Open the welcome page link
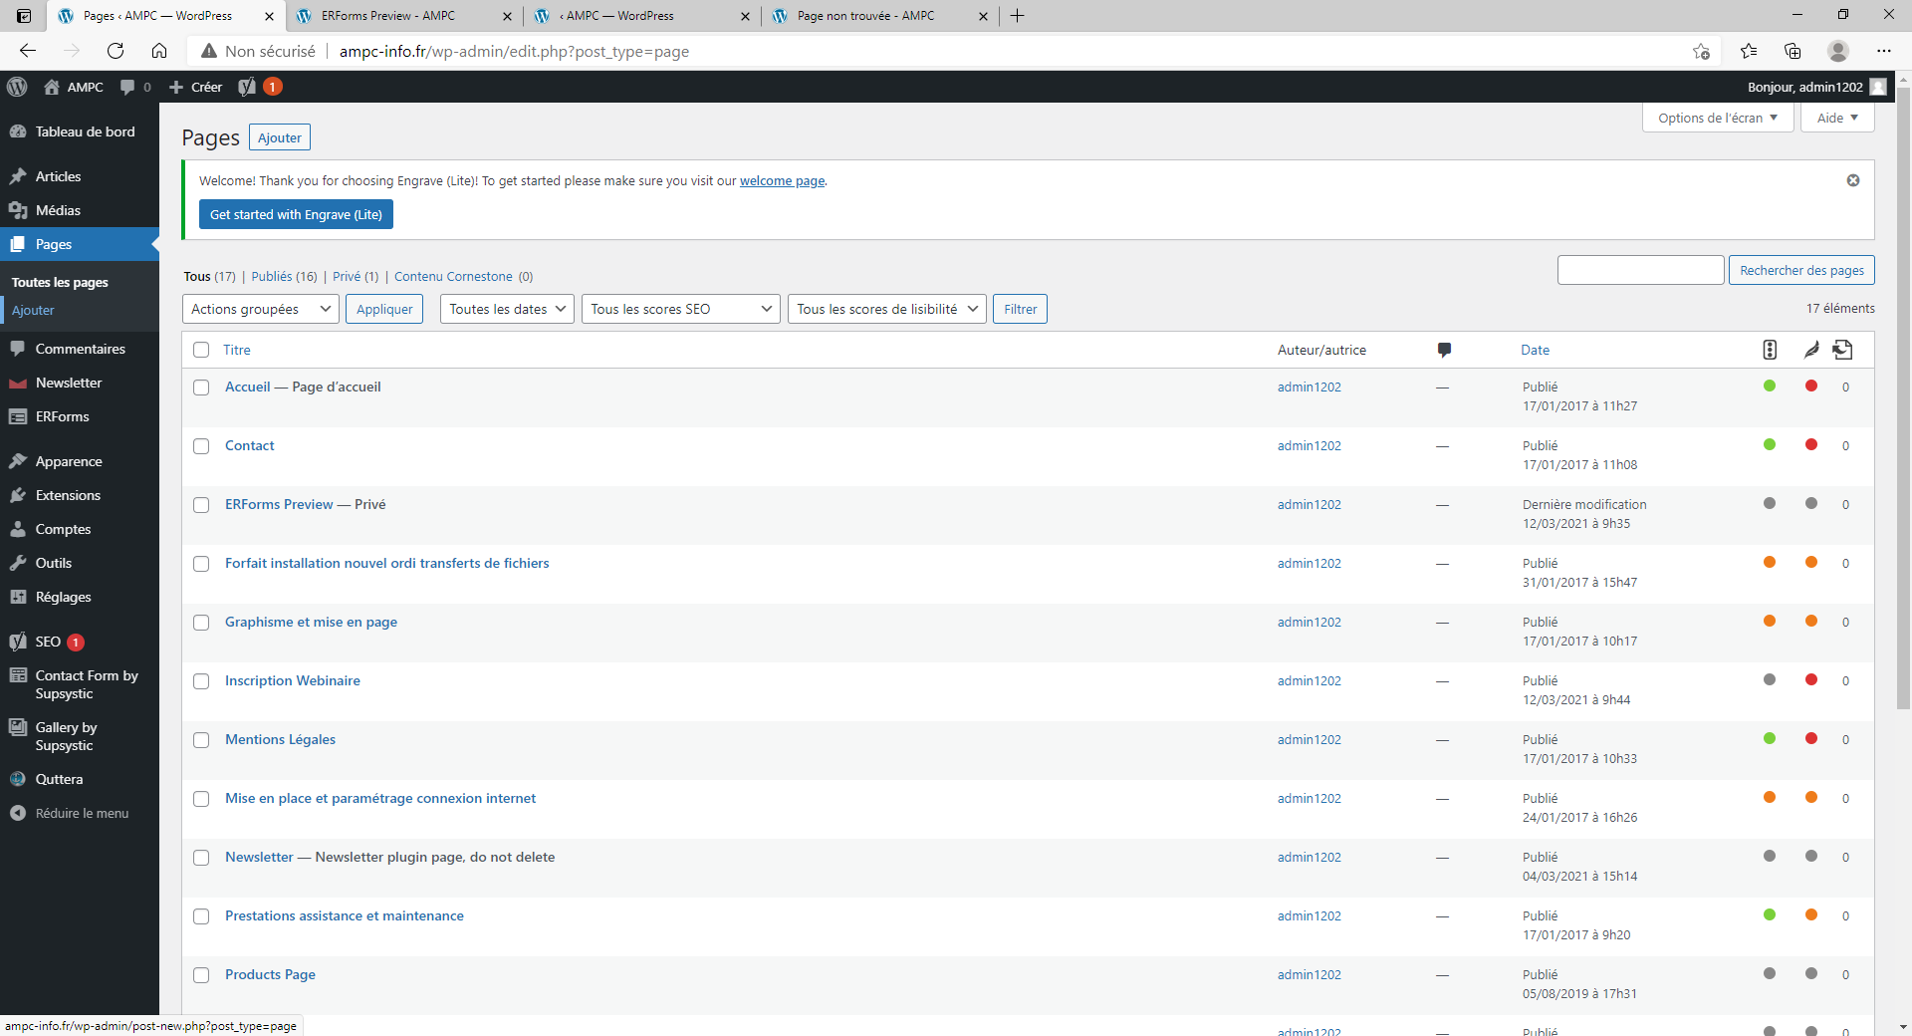The width and height of the screenshot is (1912, 1036). click(782, 181)
